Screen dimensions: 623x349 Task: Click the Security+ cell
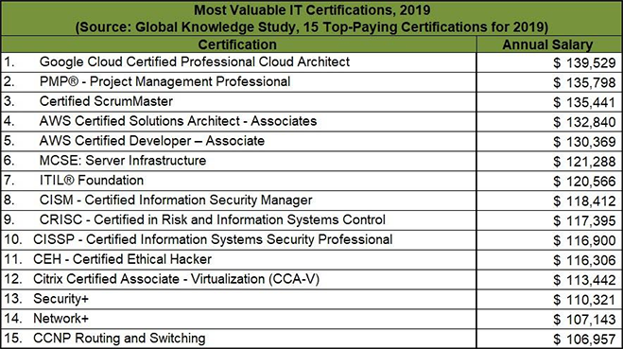point(238,299)
